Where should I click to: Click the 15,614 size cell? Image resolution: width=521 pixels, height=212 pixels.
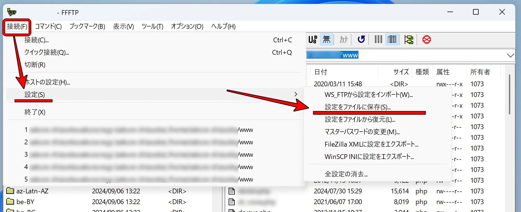point(400,191)
